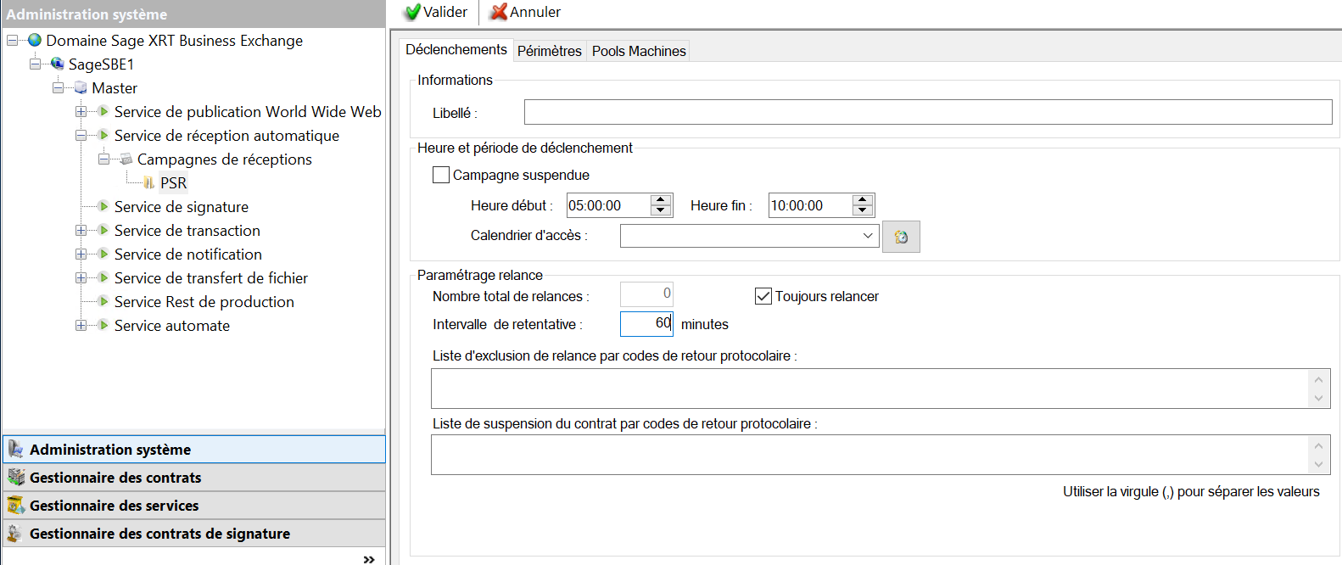Open the Calendrier d'accès dropdown

[868, 236]
